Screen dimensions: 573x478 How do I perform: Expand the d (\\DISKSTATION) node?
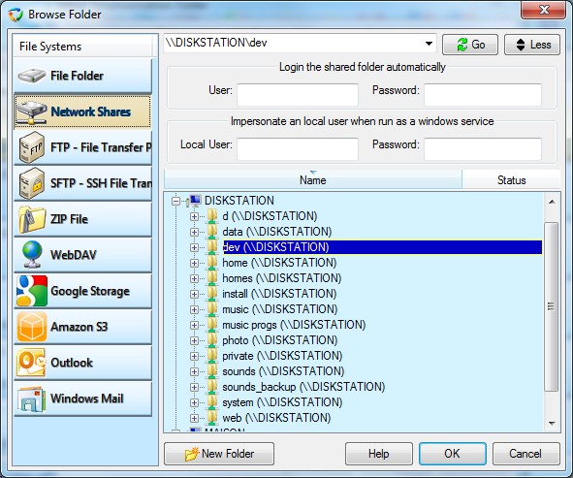coord(194,216)
